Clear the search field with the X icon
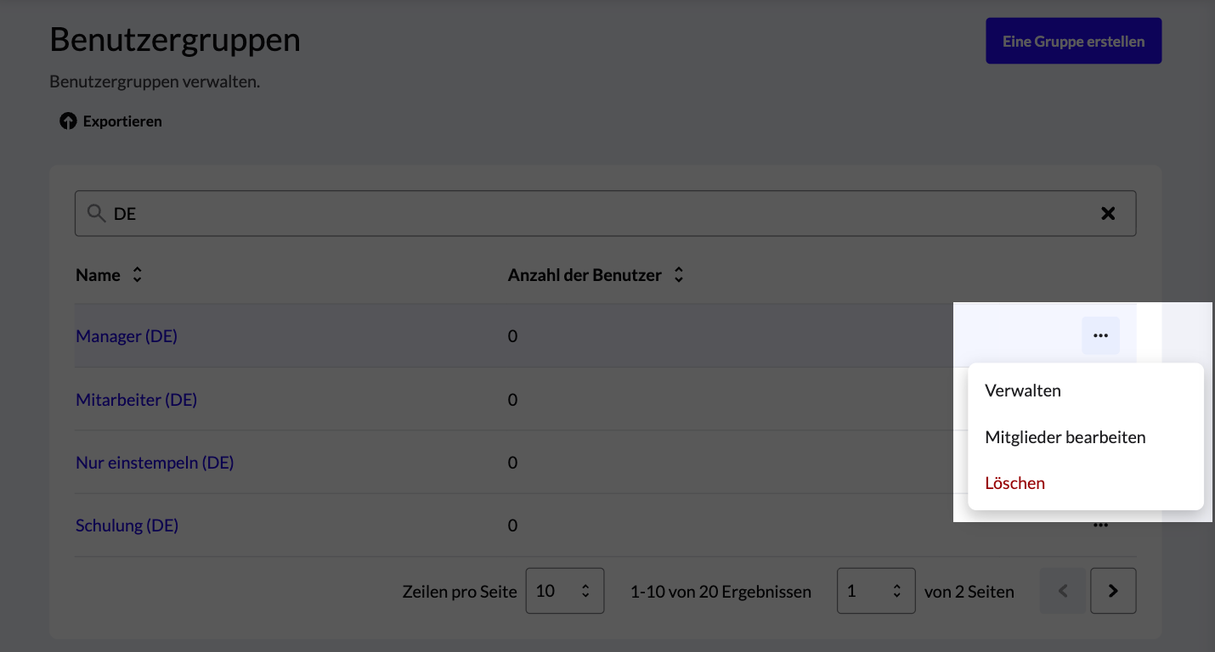 coord(1108,214)
